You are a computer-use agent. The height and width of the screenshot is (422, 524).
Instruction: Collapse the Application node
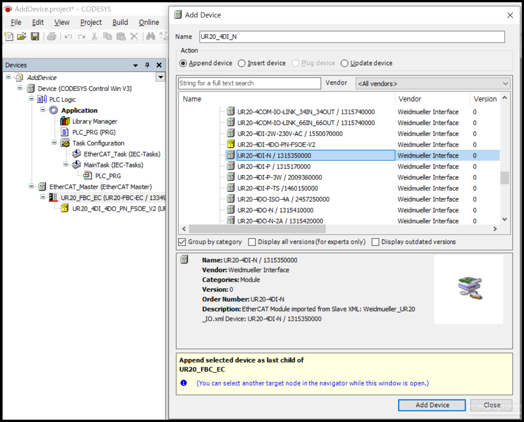[x=42, y=110]
